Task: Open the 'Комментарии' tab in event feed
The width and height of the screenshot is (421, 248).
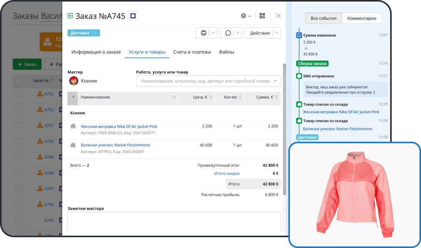Action: point(362,18)
